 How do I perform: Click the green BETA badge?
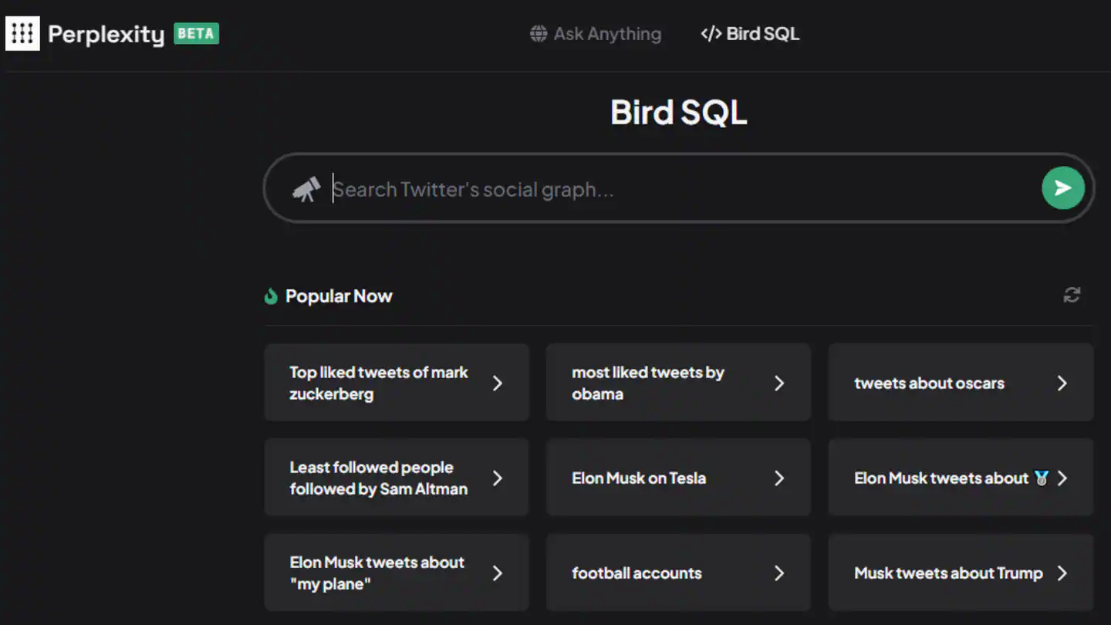tap(196, 34)
